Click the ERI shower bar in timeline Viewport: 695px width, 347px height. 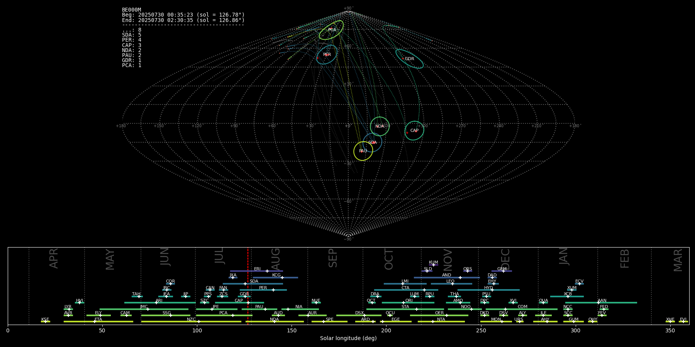pyautogui.click(x=256, y=271)
